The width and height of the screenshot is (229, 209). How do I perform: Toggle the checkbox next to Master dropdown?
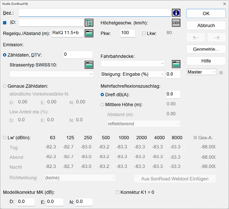pyautogui.click(x=221, y=73)
